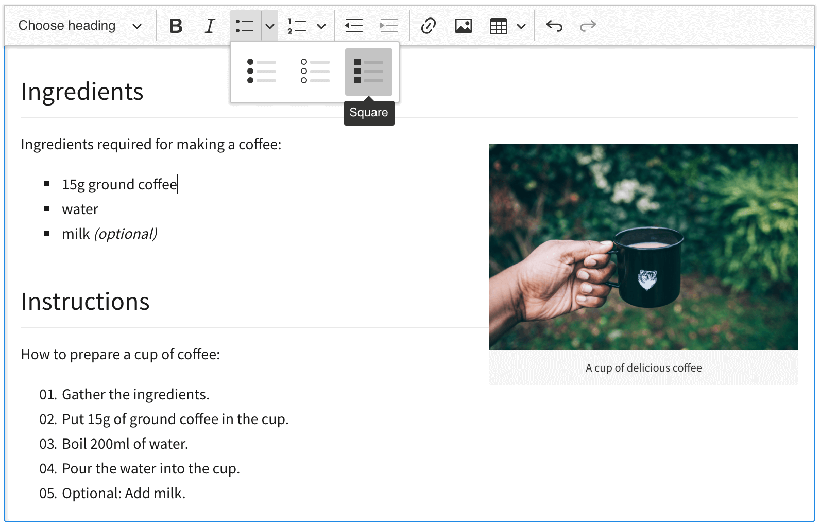Image resolution: width=820 pixels, height=527 pixels.
Task: Click the undo arrow icon
Action: click(554, 26)
